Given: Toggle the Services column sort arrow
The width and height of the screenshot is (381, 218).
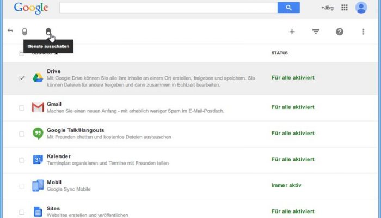Looking at the screenshot, I should point(57,53).
